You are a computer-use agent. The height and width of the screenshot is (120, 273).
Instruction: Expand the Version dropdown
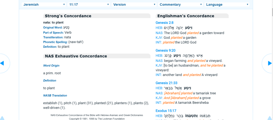[134, 5]
